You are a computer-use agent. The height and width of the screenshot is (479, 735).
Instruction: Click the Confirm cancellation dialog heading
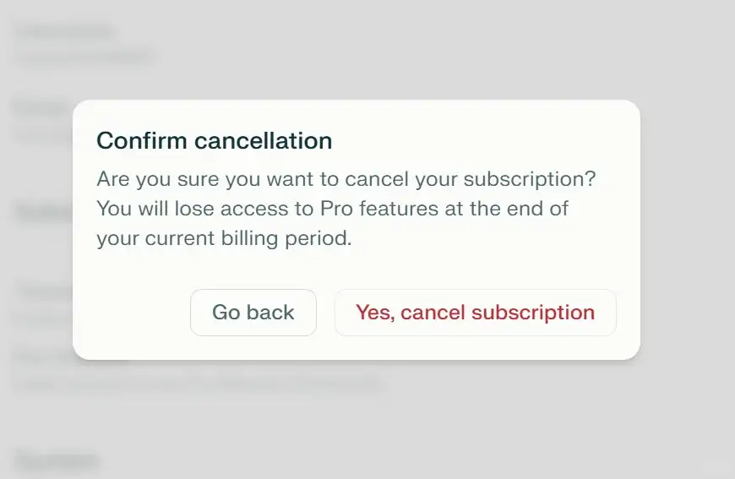coord(214,140)
